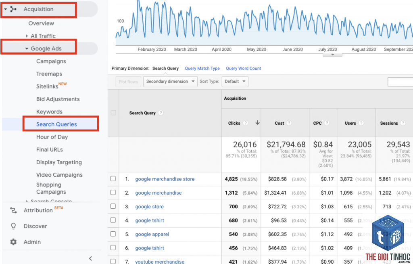Screen dimensions: 413x264
Task: Collapse the Google Ads section arrow
Action: coord(27,48)
